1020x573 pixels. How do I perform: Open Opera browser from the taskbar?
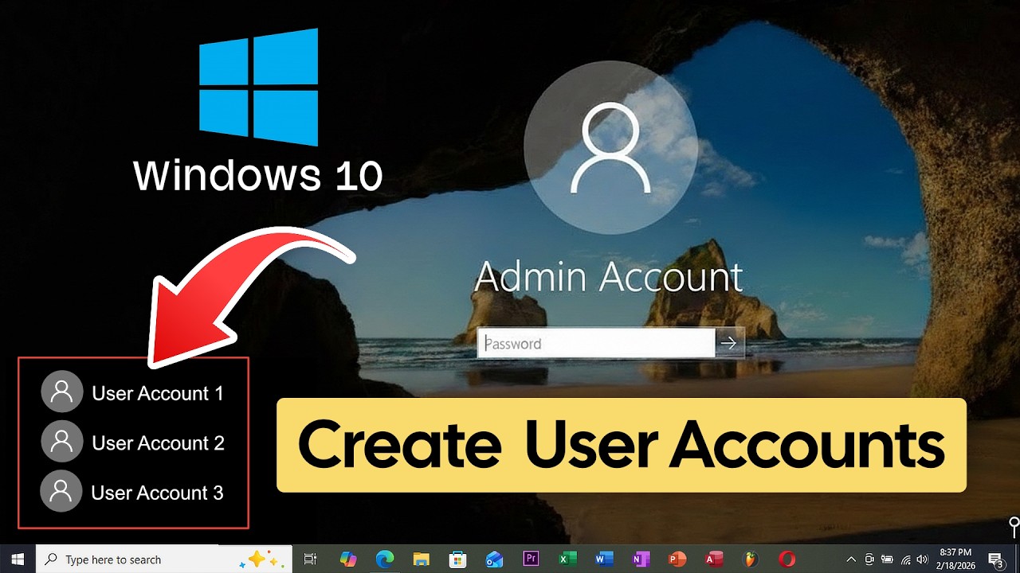787,559
